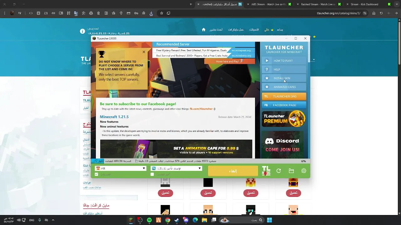Click the browser reader view book icon
Image resolution: width=401 pixels, height=225 pixels.
61,13
